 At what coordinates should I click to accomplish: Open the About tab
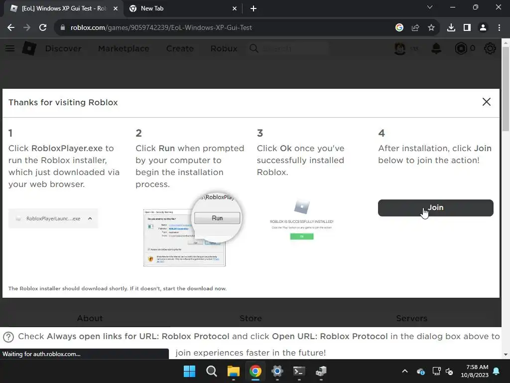[x=90, y=318]
